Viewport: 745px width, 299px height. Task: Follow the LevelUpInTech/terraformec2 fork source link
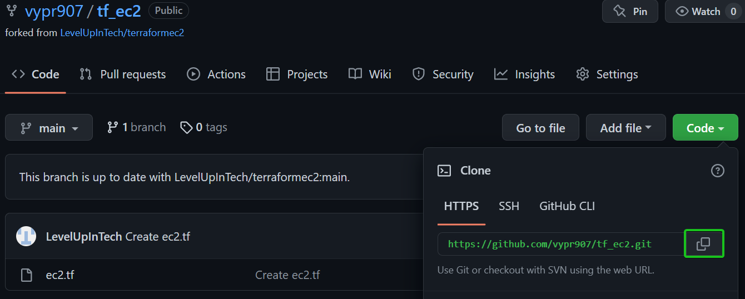point(122,33)
